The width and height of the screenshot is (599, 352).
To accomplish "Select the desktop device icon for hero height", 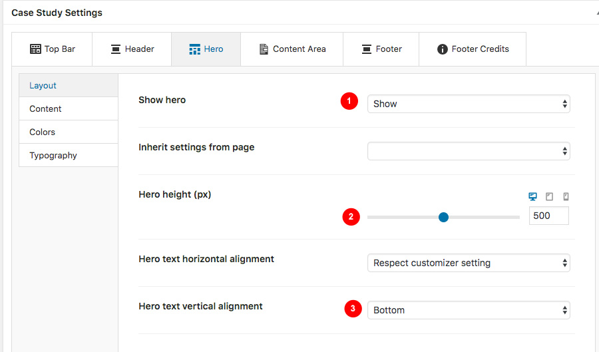I will click(x=532, y=196).
